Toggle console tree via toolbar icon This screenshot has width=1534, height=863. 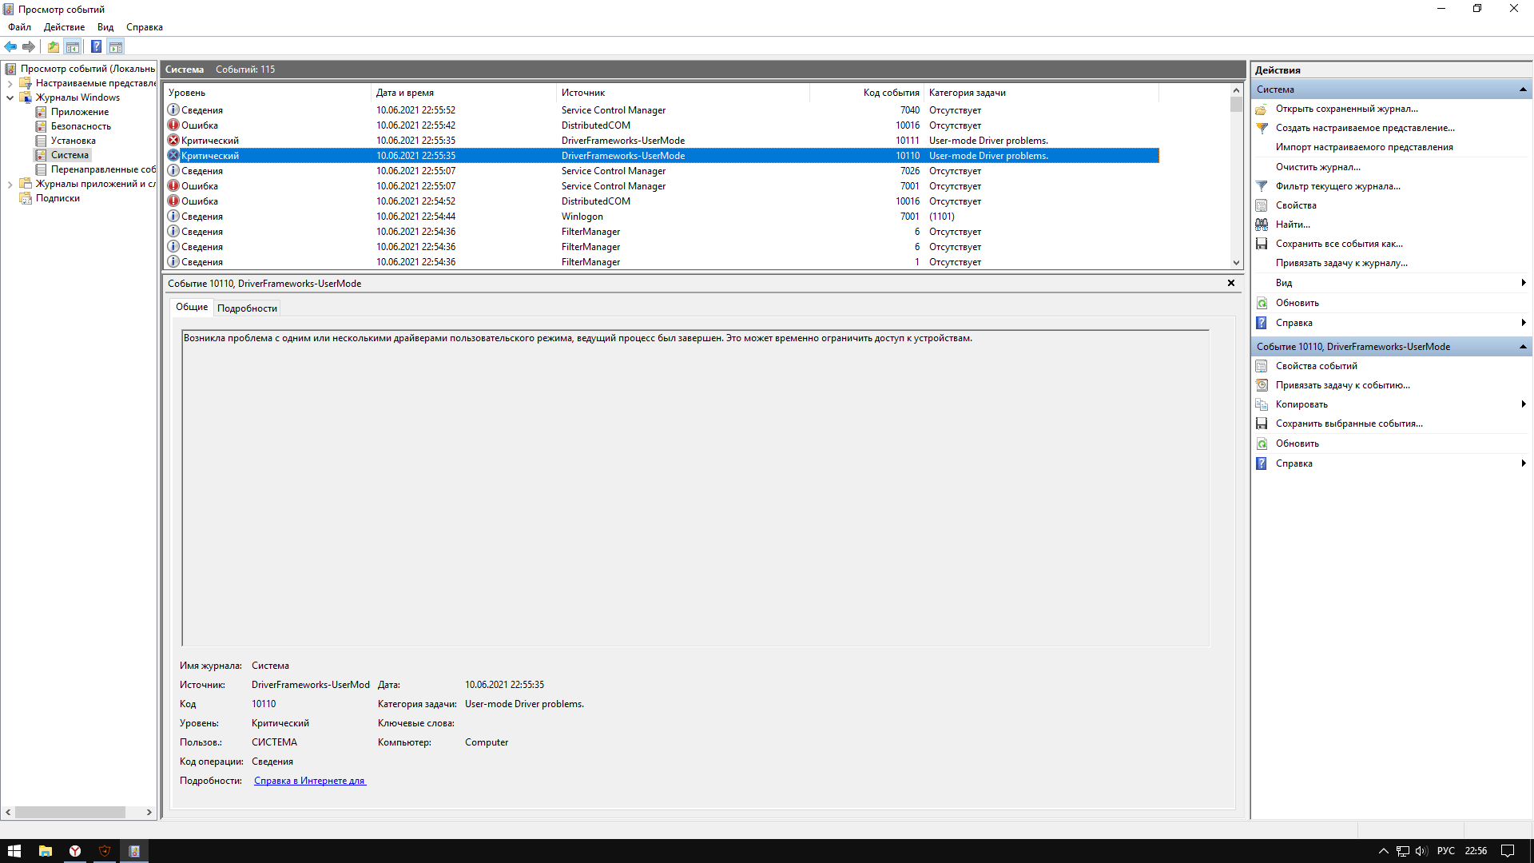point(73,46)
